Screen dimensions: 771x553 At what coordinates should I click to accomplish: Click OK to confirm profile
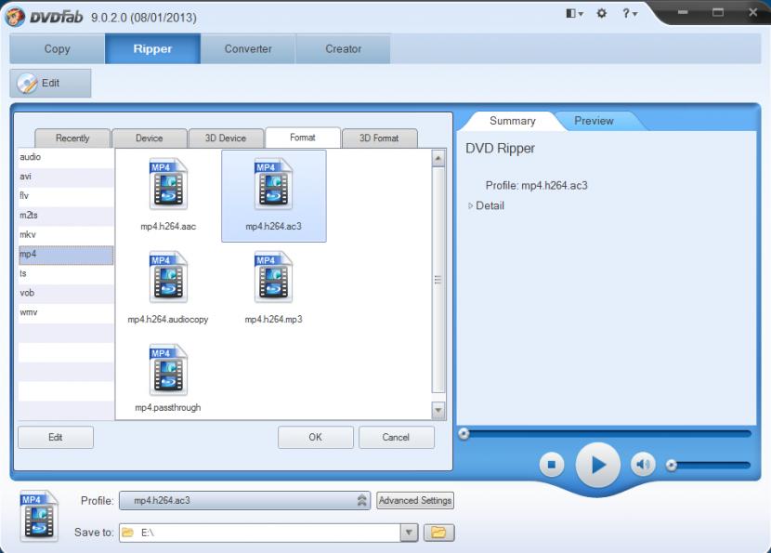coord(316,438)
